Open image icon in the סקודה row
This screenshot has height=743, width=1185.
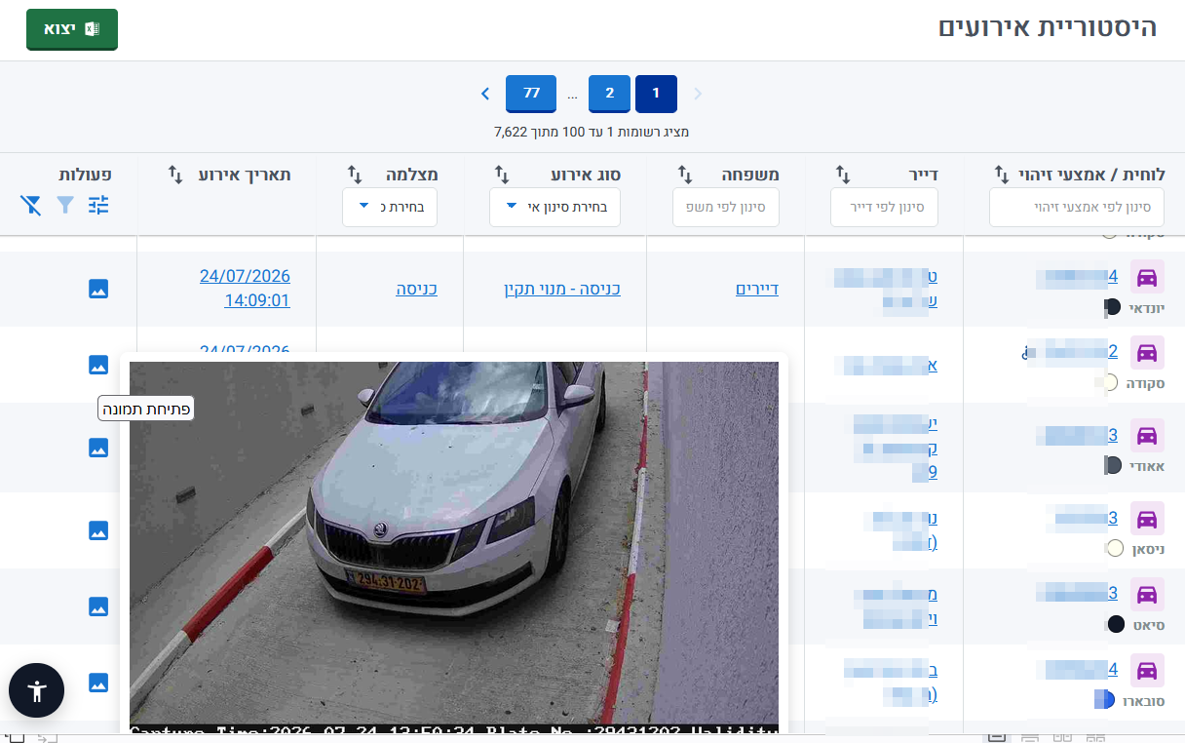click(x=98, y=365)
